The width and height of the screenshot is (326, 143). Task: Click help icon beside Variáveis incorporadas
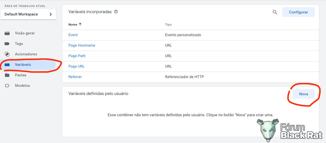[116, 12]
